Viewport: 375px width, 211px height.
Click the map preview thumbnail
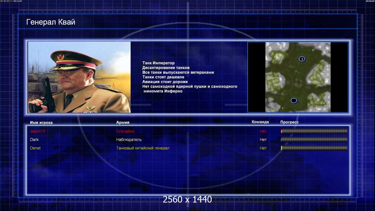point(298,77)
